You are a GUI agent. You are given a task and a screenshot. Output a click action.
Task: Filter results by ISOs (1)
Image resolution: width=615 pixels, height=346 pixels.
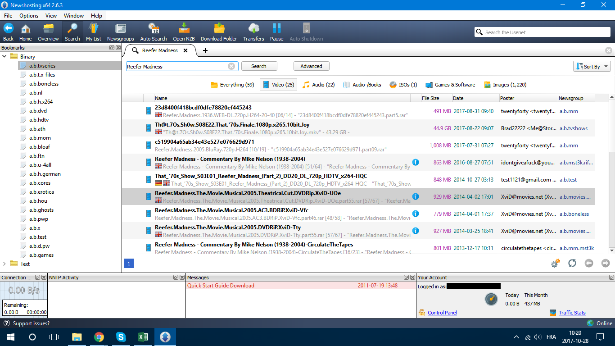(403, 85)
